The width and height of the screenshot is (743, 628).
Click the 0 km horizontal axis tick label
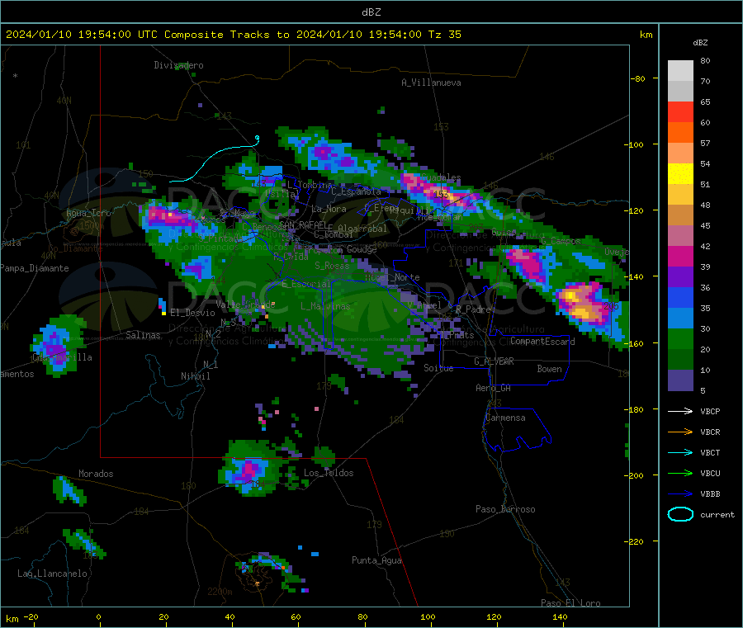[98, 616]
